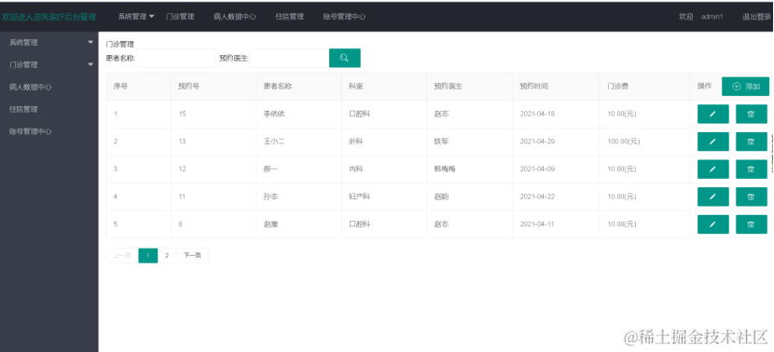The width and height of the screenshot is (774, 352).
Task: Click the date 2021-04-09
Action: [x=537, y=169]
